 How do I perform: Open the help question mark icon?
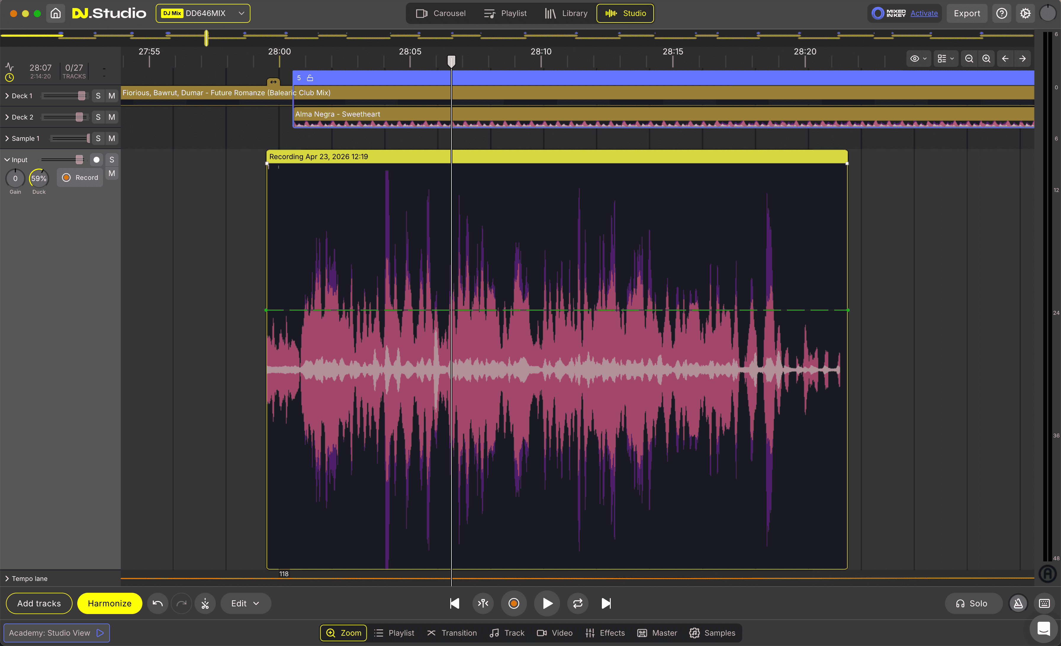[1001, 13]
